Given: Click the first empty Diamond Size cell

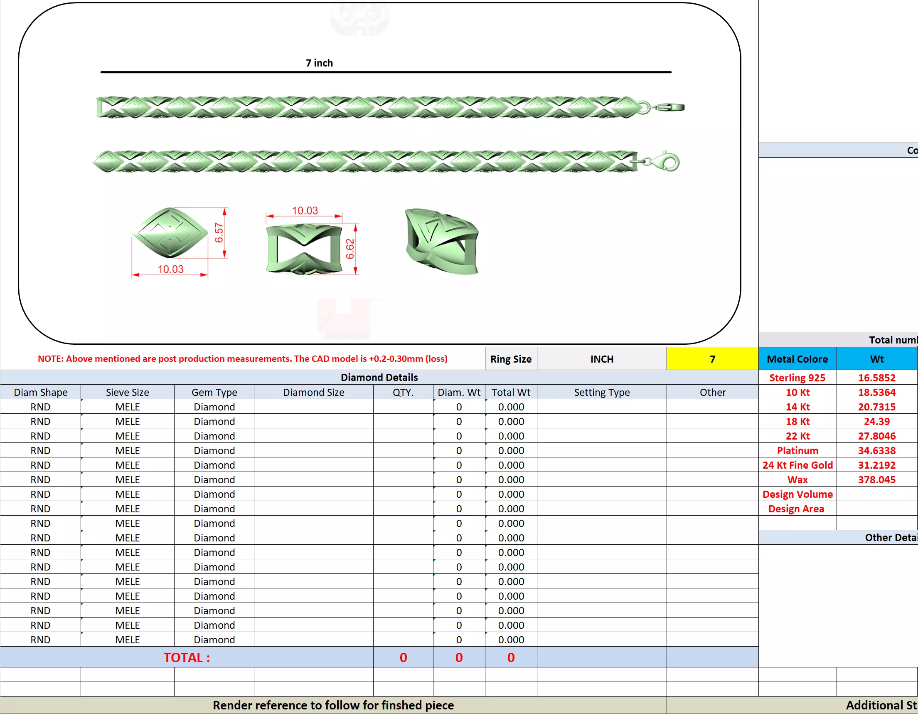Looking at the screenshot, I should click(x=313, y=407).
